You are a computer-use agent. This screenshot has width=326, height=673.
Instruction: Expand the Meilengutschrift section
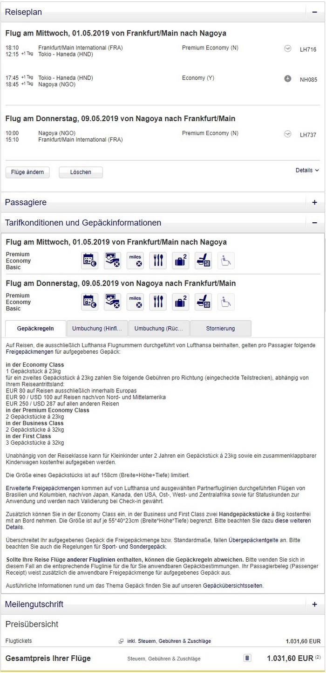tap(315, 604)
